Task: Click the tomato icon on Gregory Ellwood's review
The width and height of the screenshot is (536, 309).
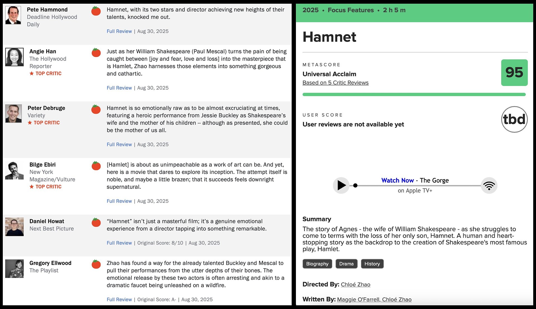Action: [96, 264]
